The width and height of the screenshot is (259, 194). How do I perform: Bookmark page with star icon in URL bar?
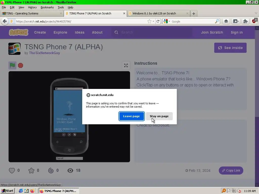click(149, 21)
